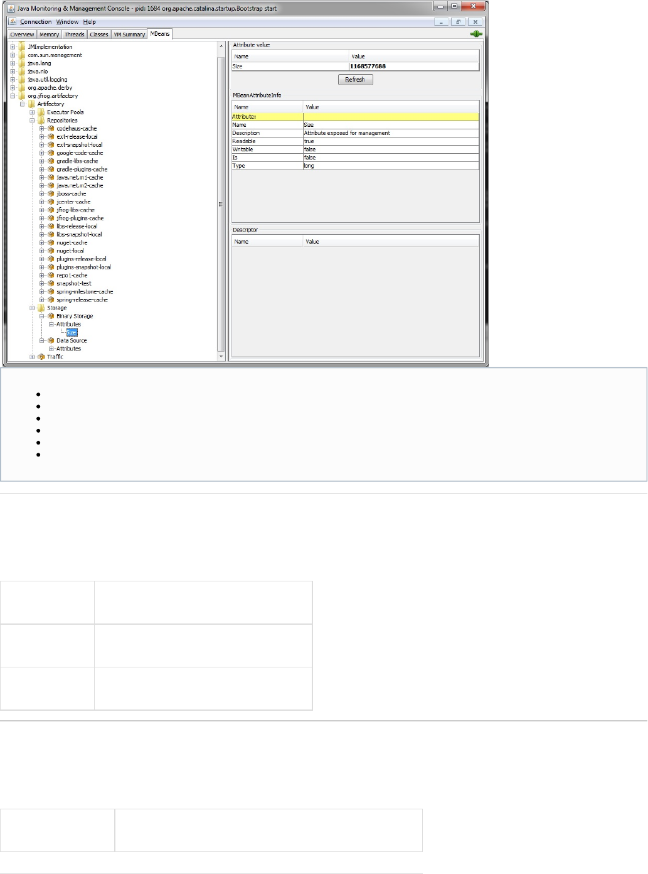Expand the JMImplementation node
The image size is (648, 874).
(x=13, y=46)
